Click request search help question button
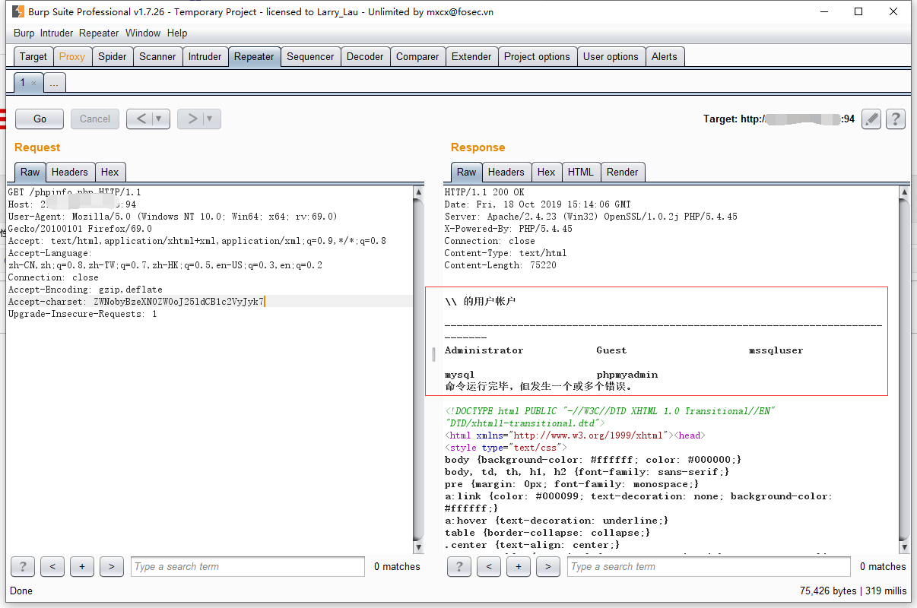Viewport: 917px width, 608px height. [23, 566]
